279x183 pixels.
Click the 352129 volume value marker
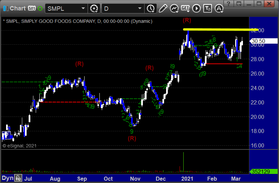pyautogui.click(x=263, y=172)
